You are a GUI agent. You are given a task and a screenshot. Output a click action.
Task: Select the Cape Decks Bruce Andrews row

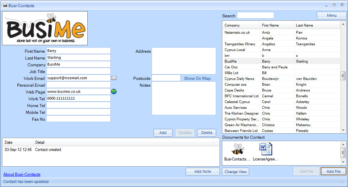tap(281, 90)
